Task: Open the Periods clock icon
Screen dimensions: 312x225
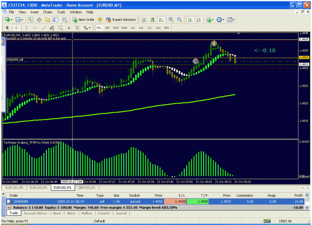Action: pyautogui.click(x=219, y=19)
